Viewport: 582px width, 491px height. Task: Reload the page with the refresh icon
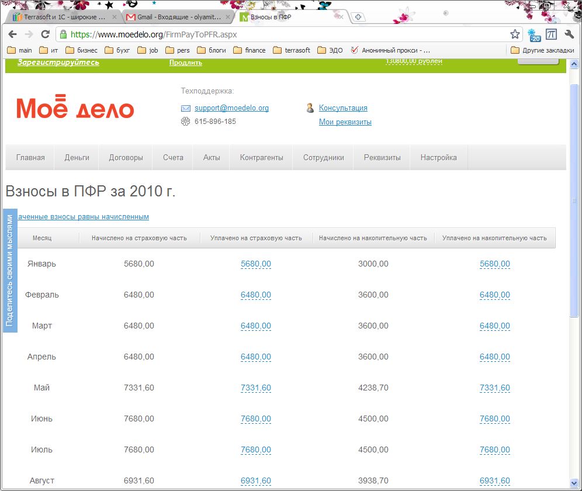tap(45, 34)
